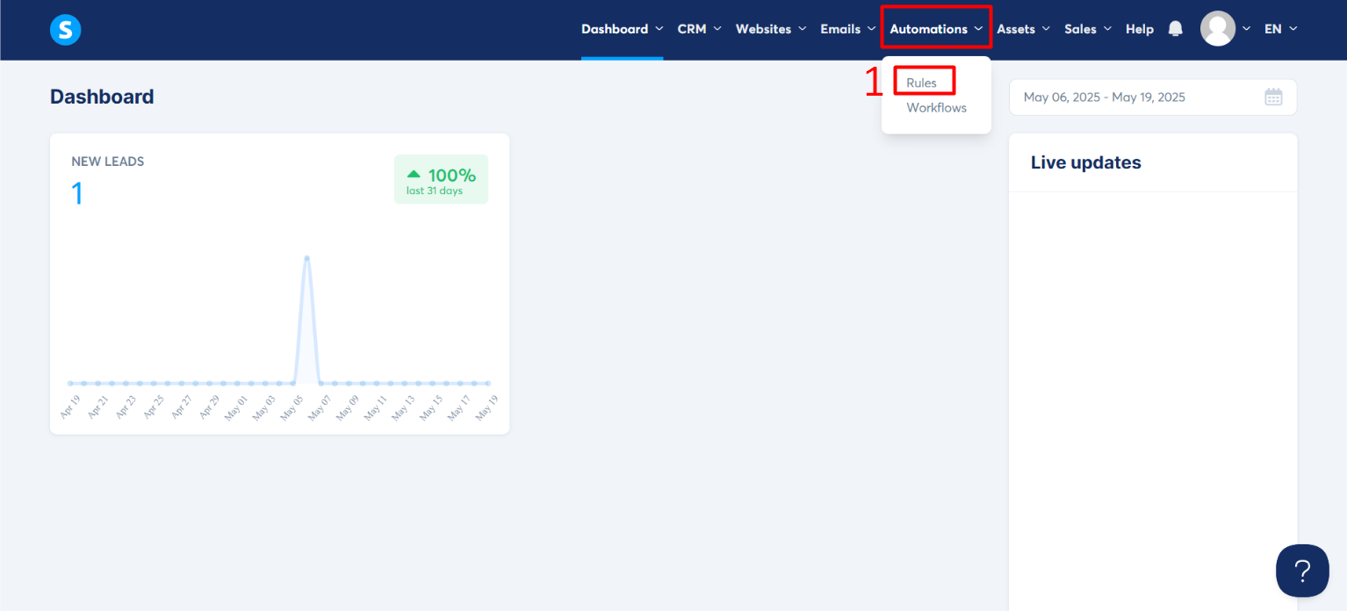The height and width of the screenshot is (611, 1347).
Task: Click the systeme.io S logo
Action: pyautogui.click(x=66, y=31)
